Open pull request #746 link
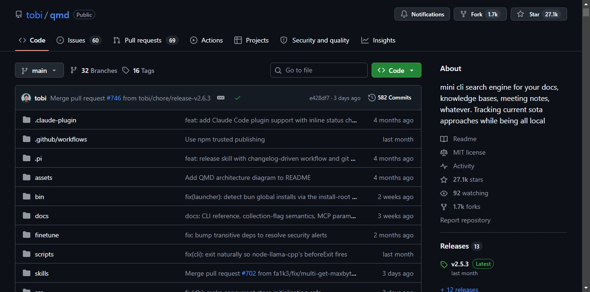 pyautogui.click(x=113, y=98)
